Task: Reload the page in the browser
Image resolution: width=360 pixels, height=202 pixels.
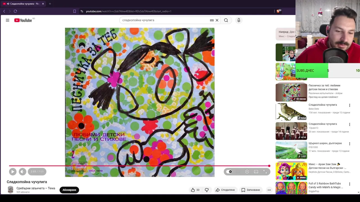Action: tap(15, 11)
